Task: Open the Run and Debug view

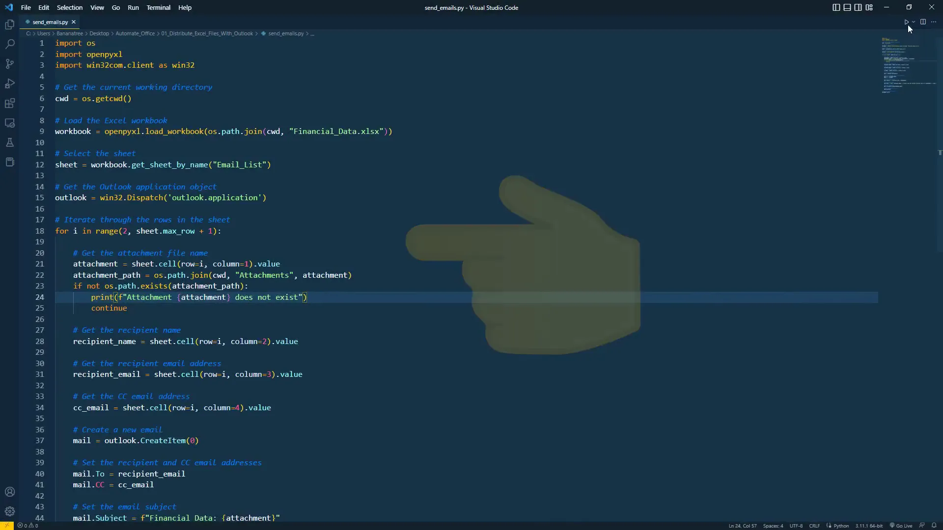Action: point(10,83)
